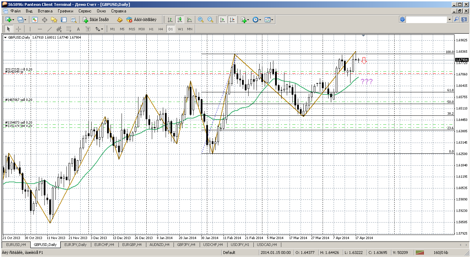Switch to the MN timeframe

[190, 29]
